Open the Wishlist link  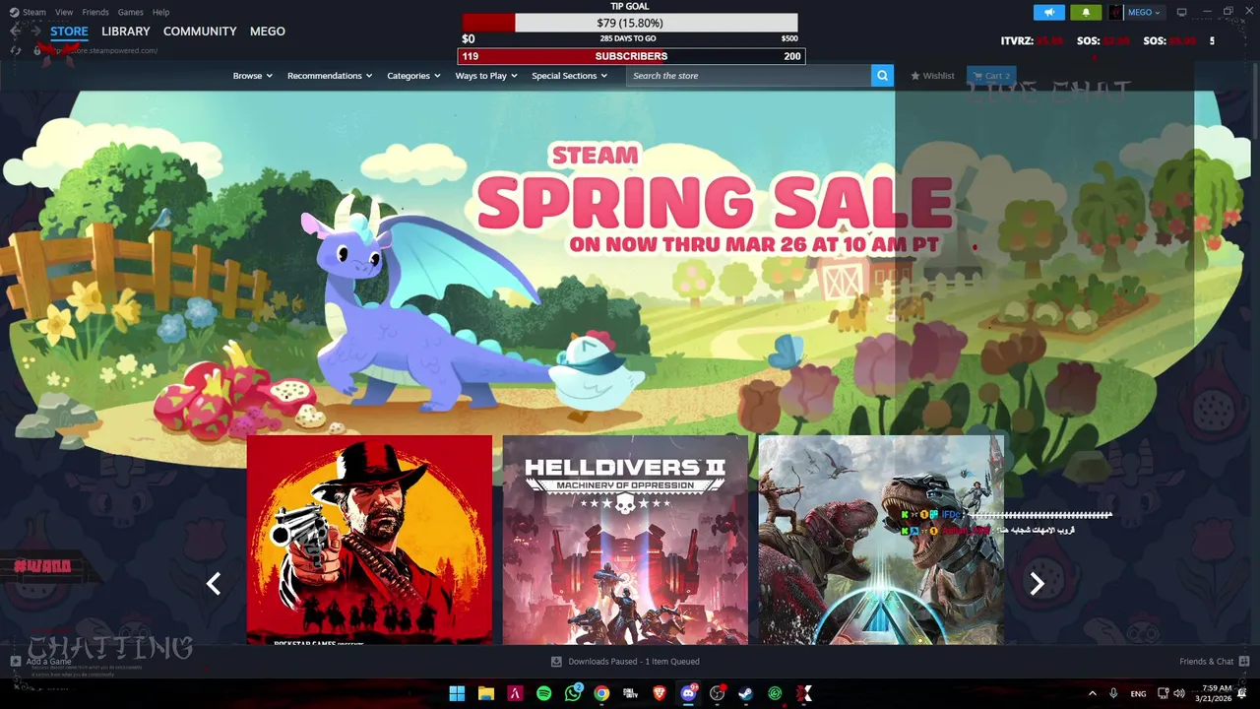pos(932,76)
